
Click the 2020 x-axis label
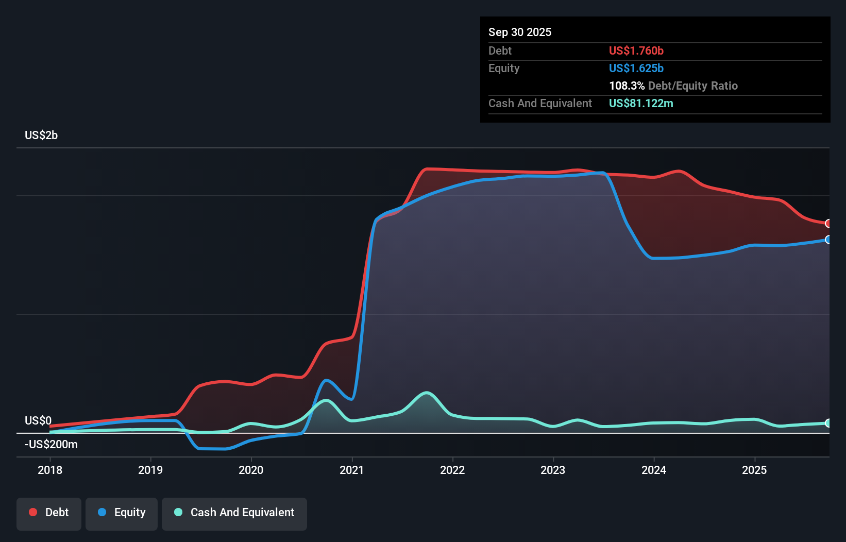coord(251,470)
